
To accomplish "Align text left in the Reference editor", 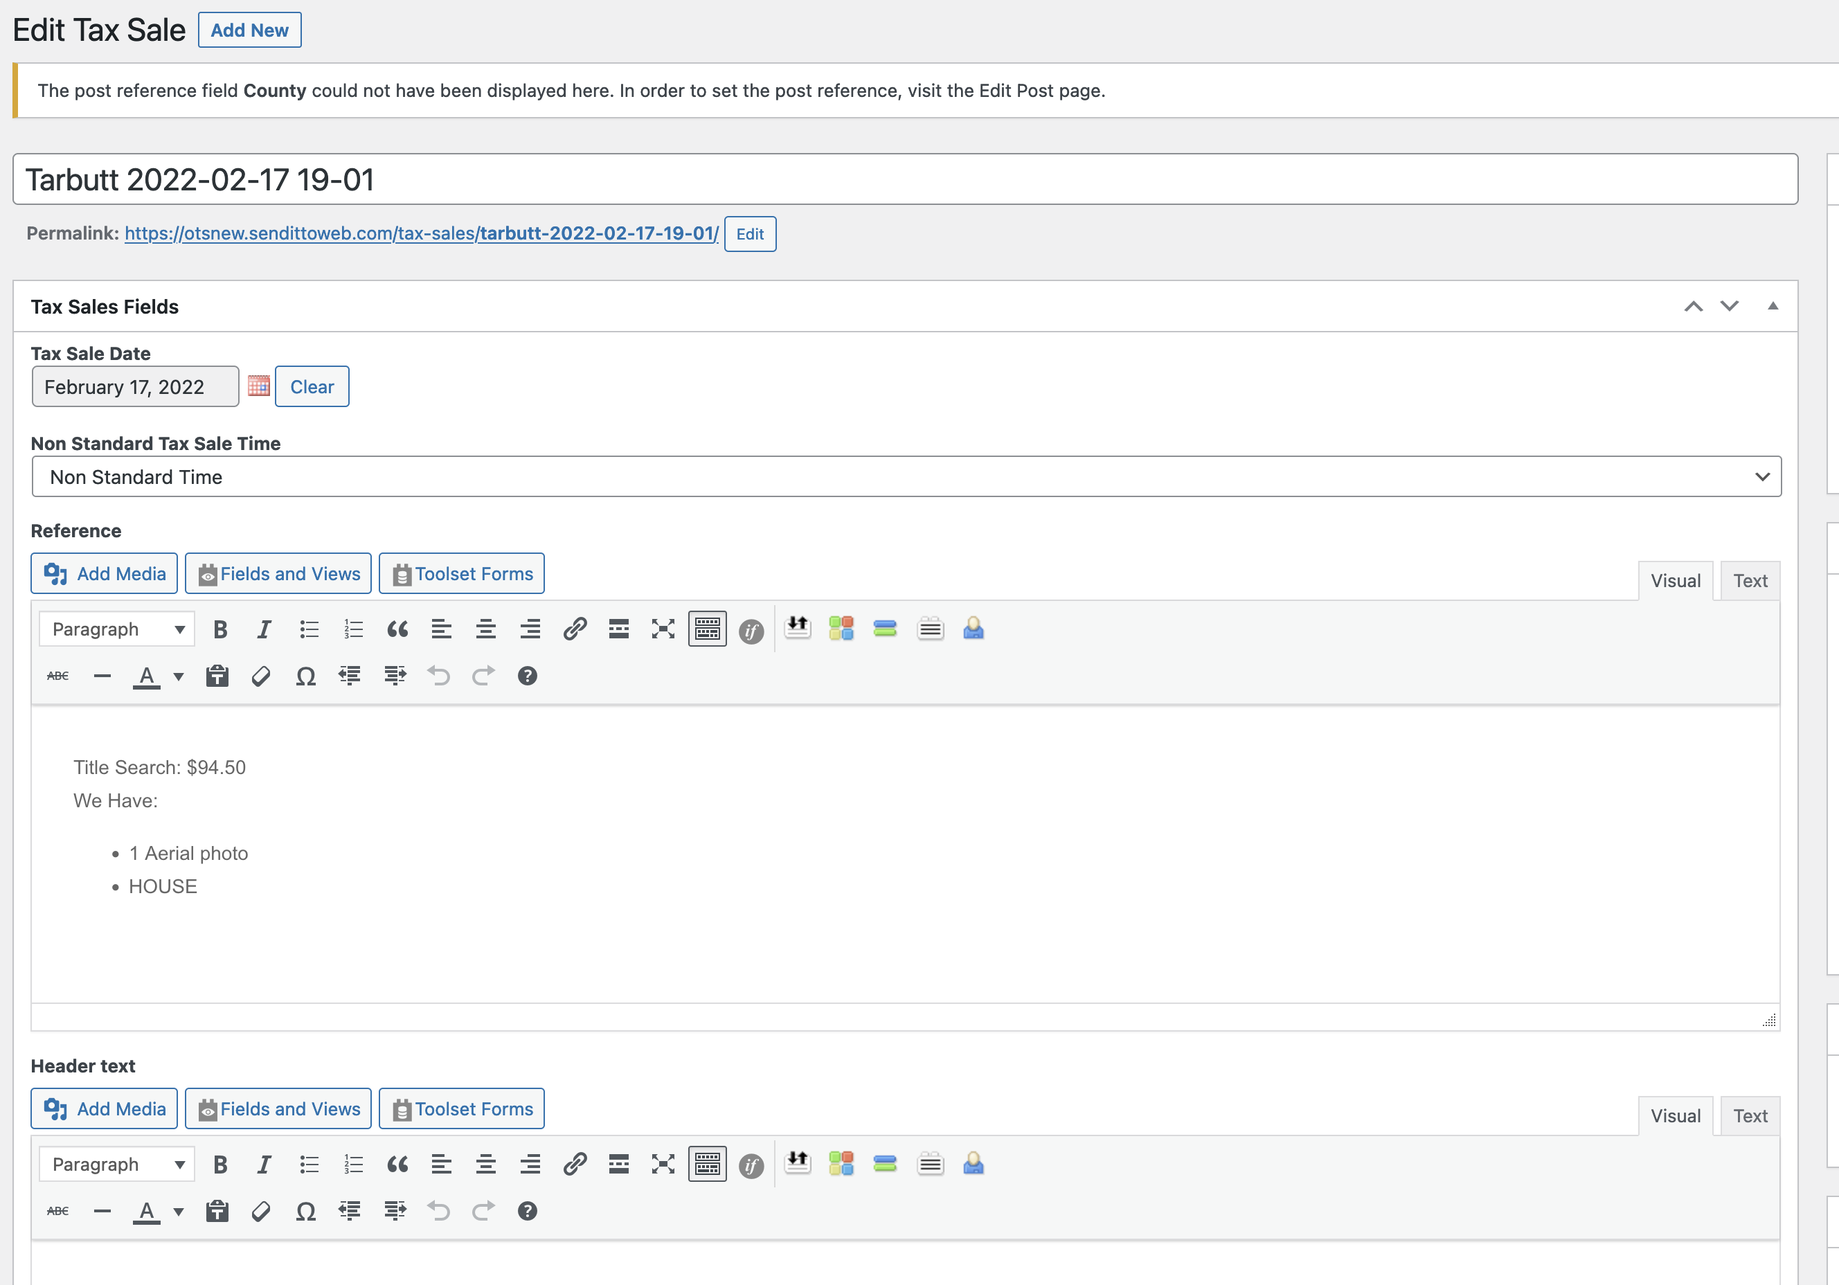I will [441, 629].
